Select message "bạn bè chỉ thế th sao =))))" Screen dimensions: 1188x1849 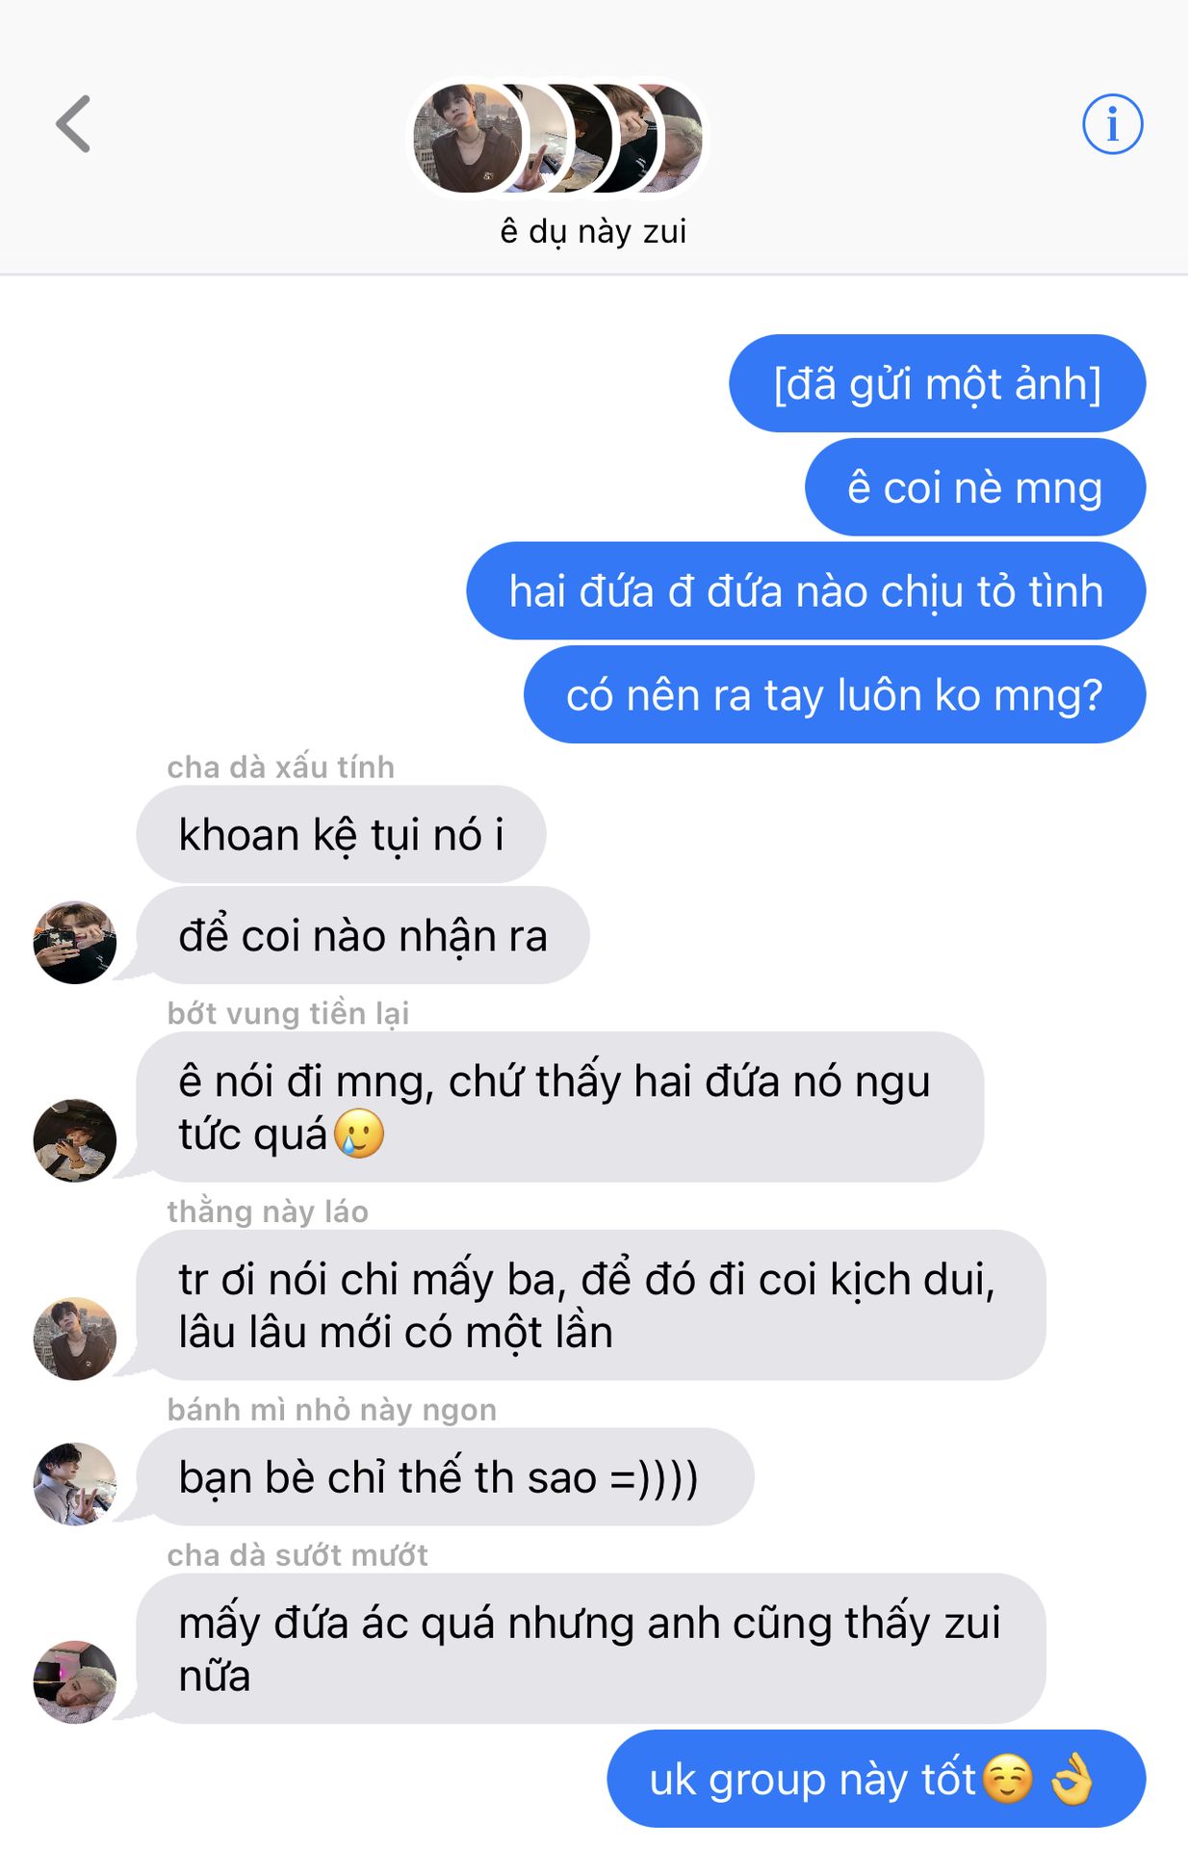[x=445, y=1476]
